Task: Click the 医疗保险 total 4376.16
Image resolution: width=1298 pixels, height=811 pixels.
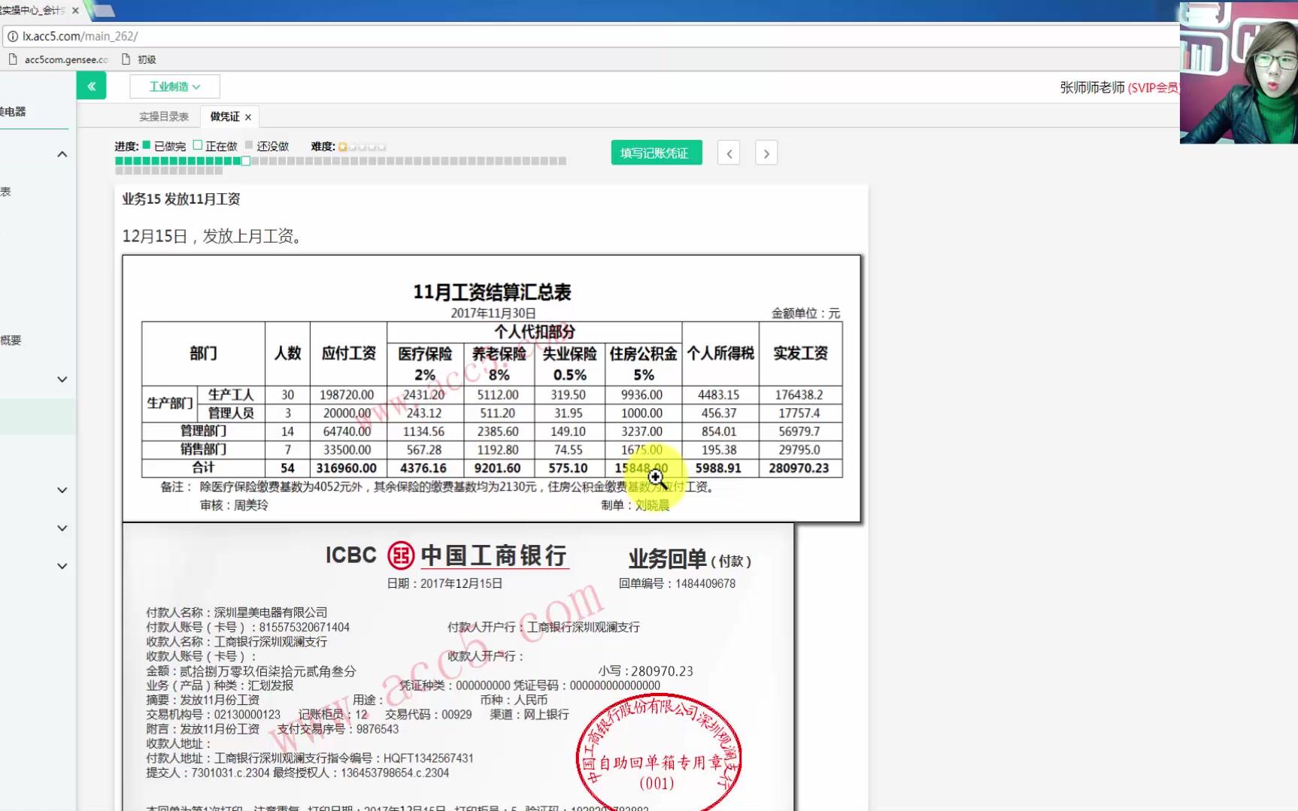Action: tap(423, 468)
